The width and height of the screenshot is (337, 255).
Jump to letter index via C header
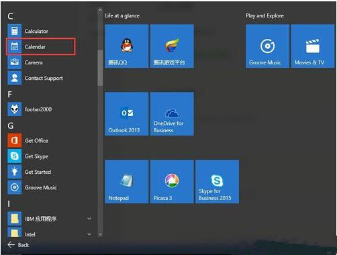[x=10, y=16]
